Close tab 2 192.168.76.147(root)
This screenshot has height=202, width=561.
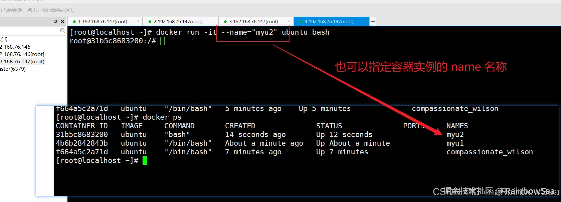point(213,21)
